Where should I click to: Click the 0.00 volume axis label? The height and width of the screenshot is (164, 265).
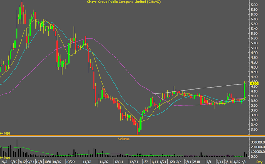[x=254, y=157]
